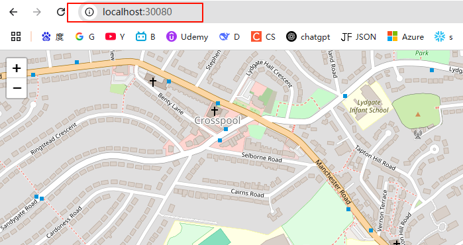463x245 pixels.
Task: Open the Azure bookmark
Action: pyautogui.click(x=405, y=37)
